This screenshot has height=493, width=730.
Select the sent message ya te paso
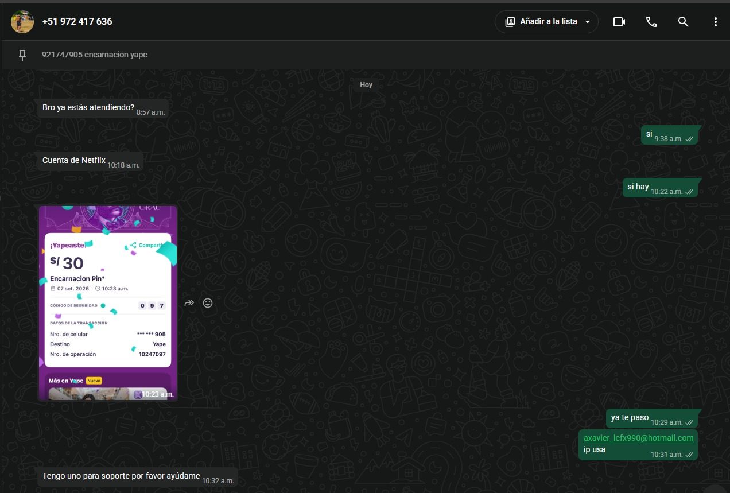(652, 418)
